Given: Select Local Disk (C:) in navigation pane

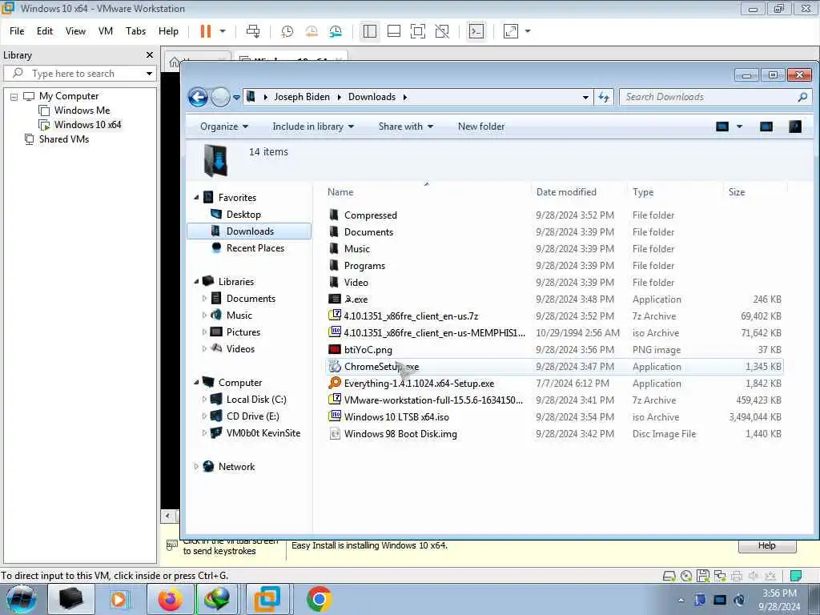Looking at the screenshot, I should [x=256, y=400].
